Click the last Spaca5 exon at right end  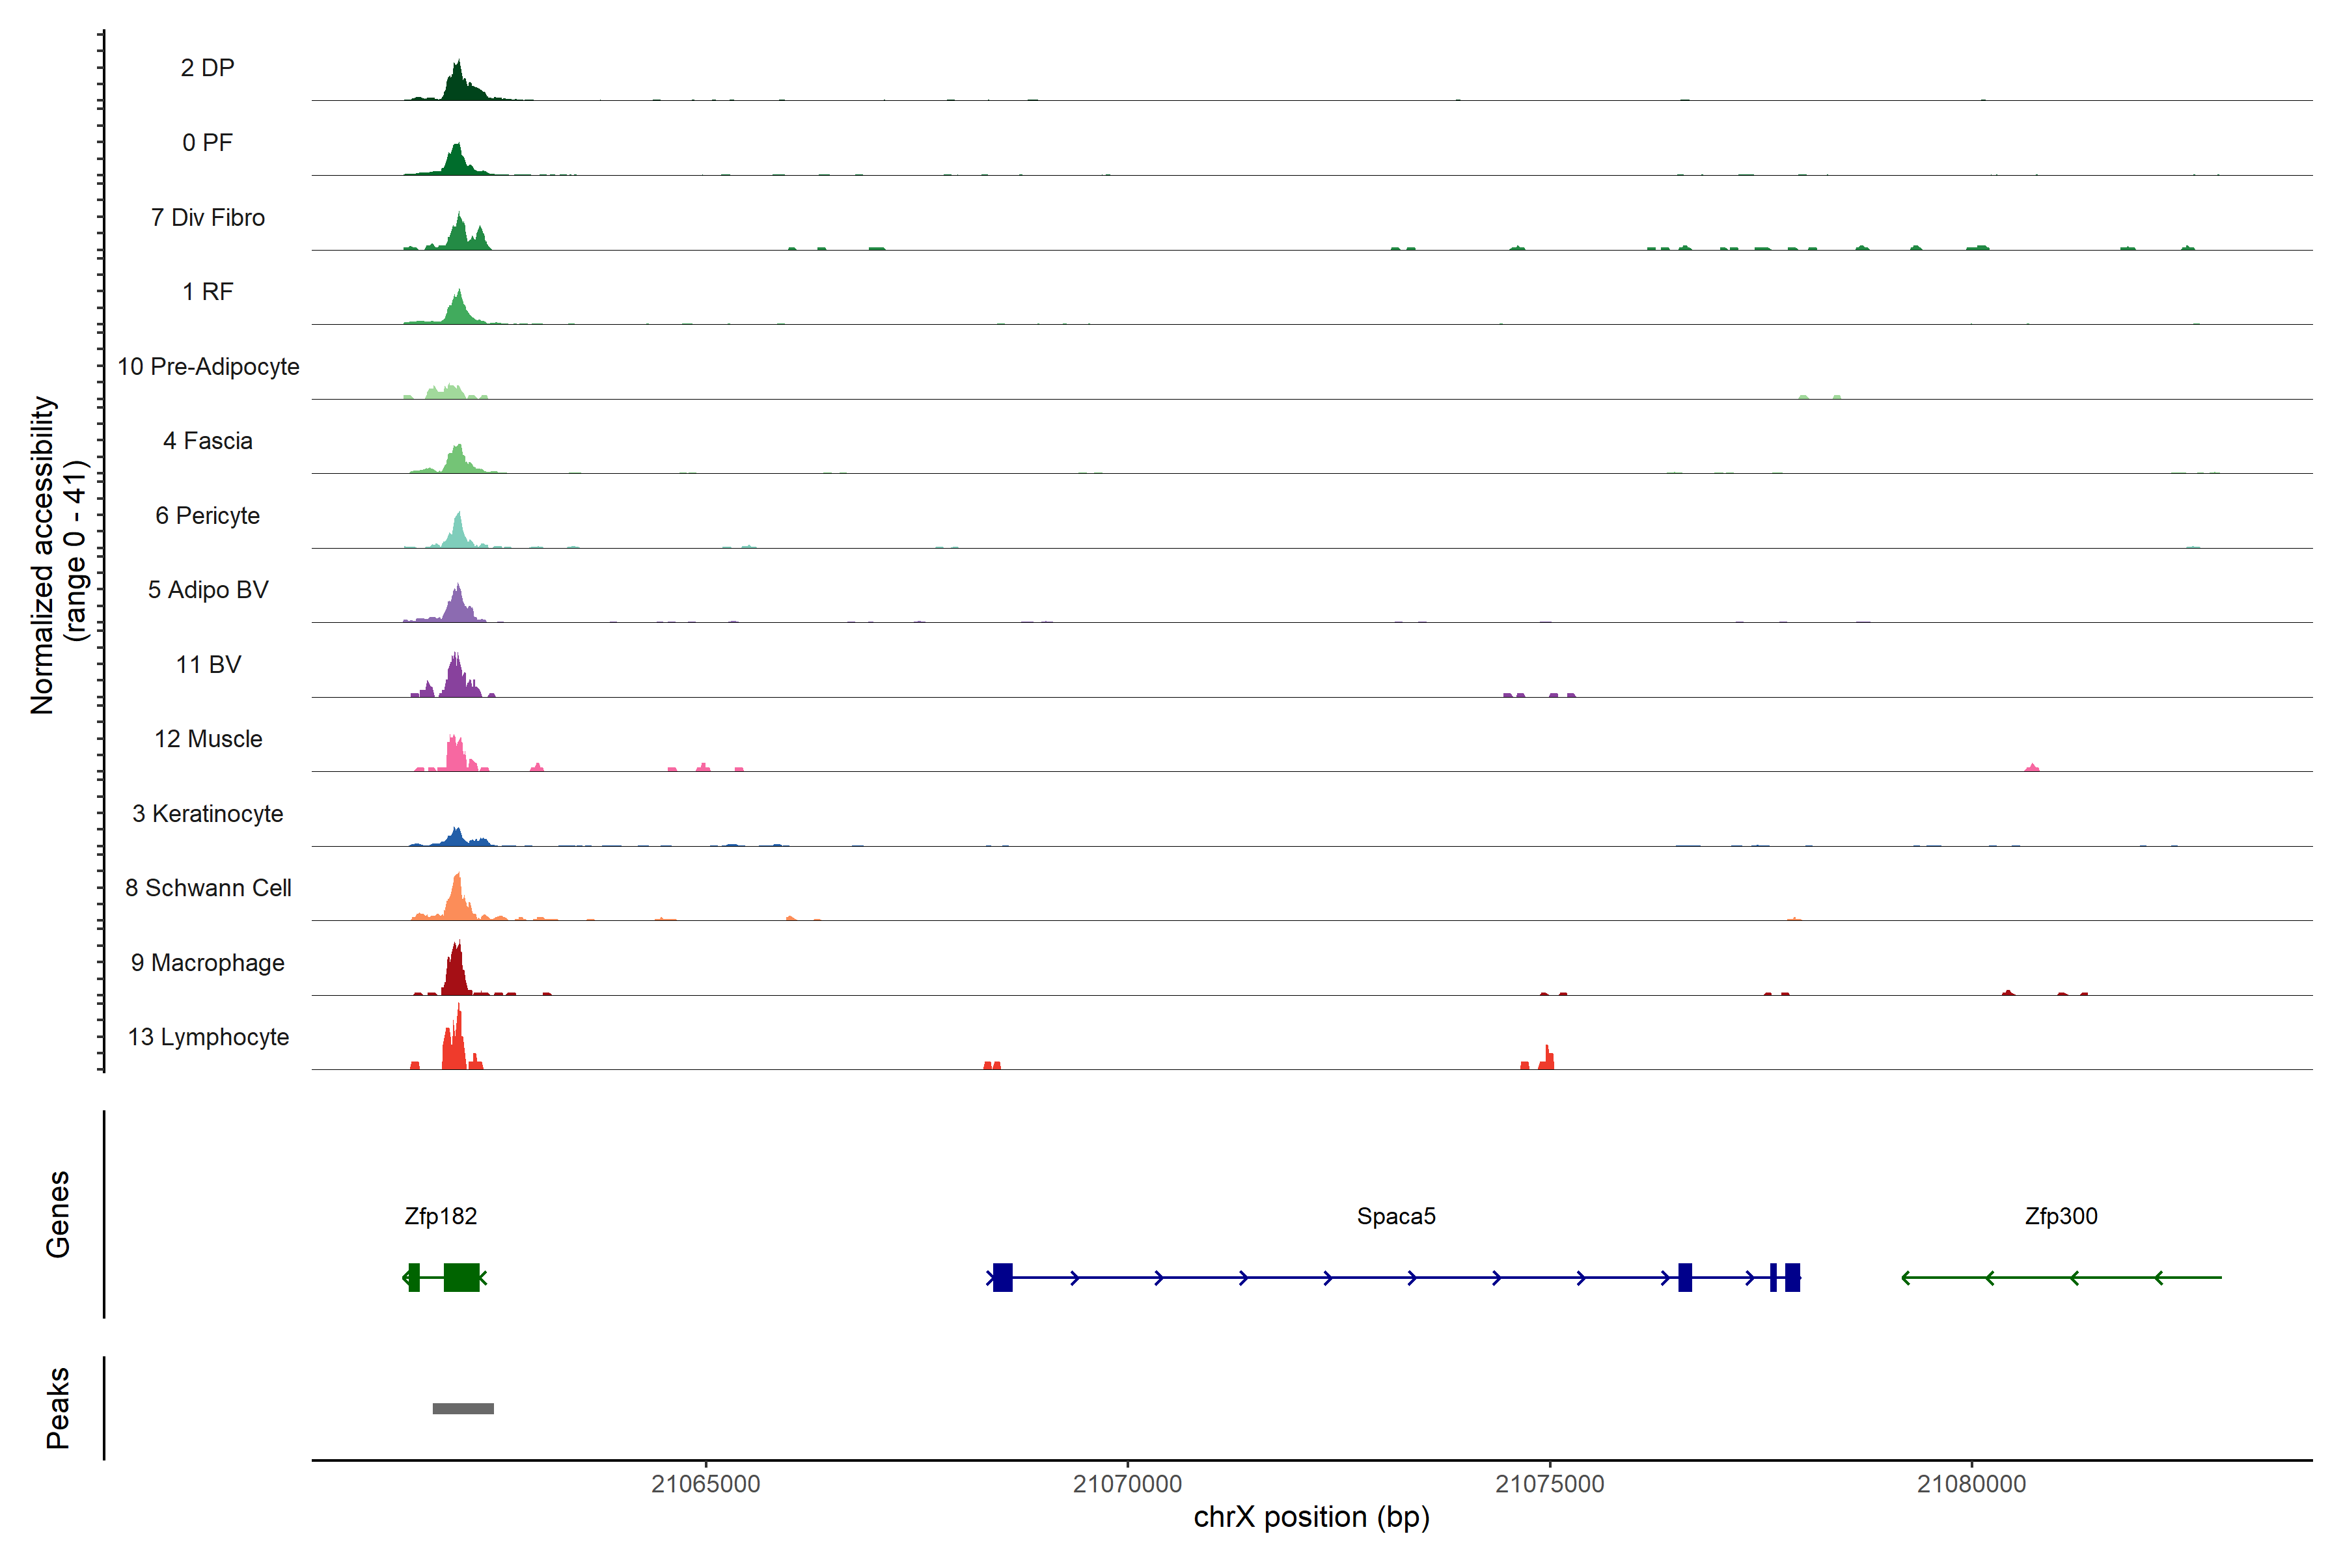pyautogui.click(x=1792, y=1277)
